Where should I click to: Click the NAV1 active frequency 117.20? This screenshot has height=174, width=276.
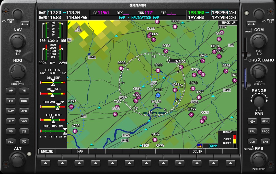(x=55, y=13)
